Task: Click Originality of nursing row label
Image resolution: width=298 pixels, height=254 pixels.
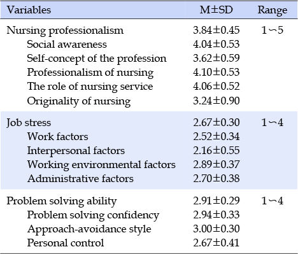Action: coord(79,101)
